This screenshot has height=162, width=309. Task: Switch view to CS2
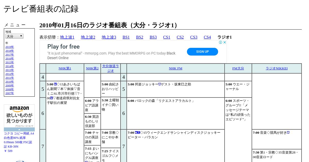click(180, 37)
